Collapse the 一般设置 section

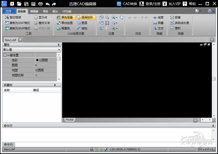click(x=5, y=55)
